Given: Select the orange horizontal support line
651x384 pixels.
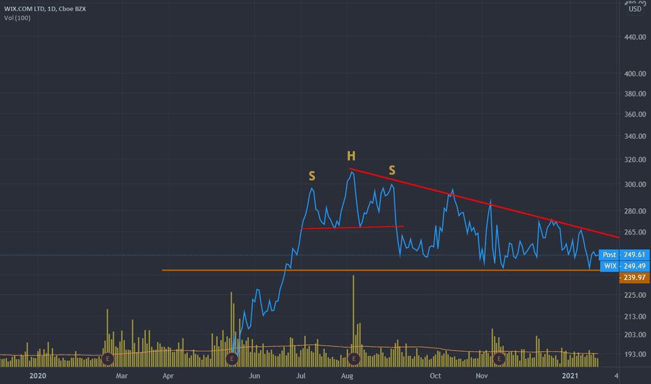Looking at the screenshot, I should coord(381,270).
